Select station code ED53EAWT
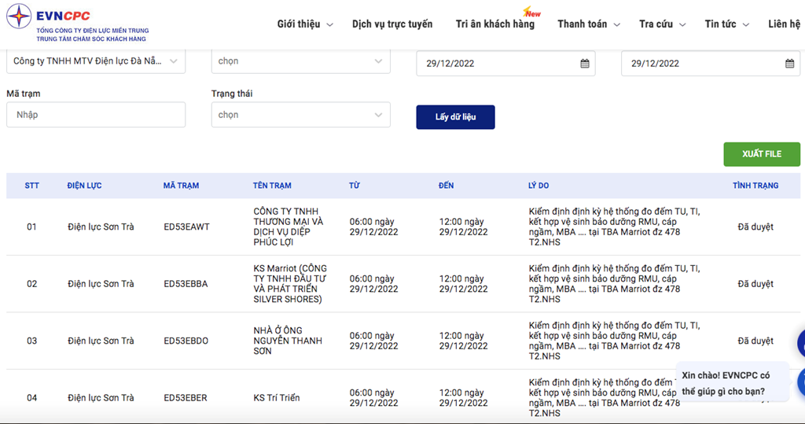 click(x=186, y=227)
